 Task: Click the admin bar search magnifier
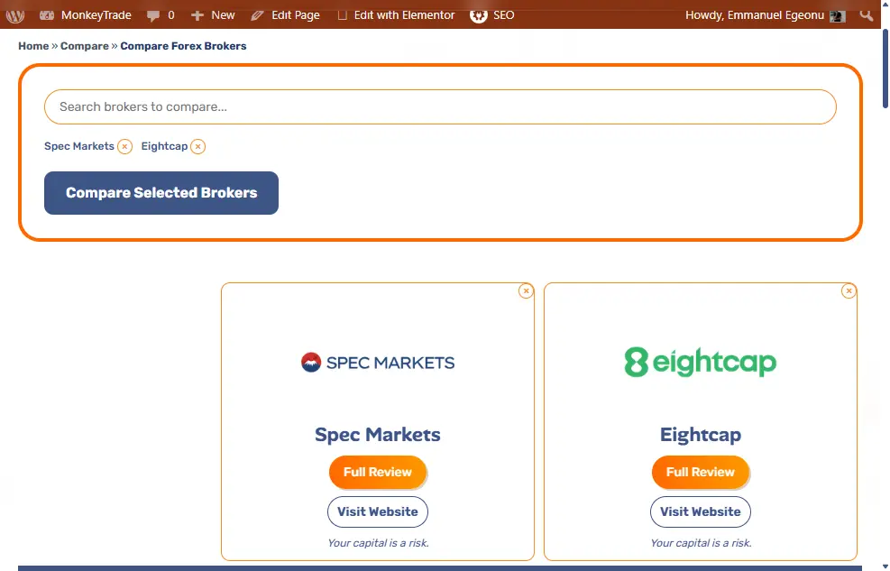pos(866,15)
